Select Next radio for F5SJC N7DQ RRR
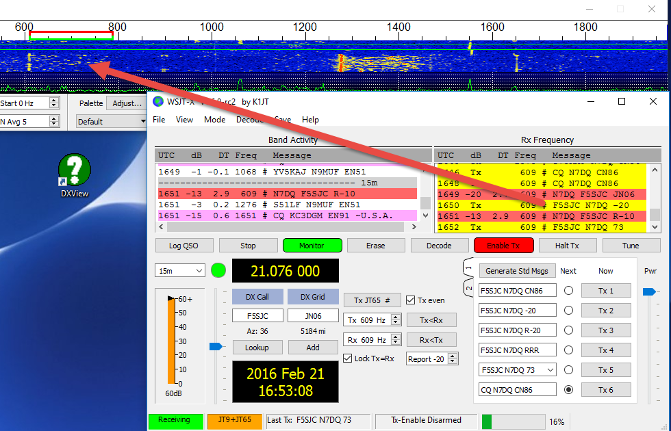The width and height of the screenshot is (671, 431). [568, 350]
